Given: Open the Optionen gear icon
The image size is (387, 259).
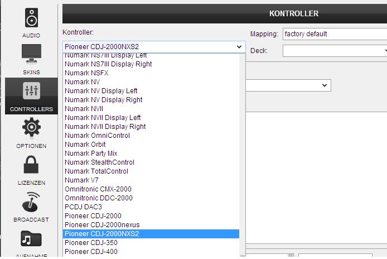Looking at the screenshot, I should pos(31,127).
